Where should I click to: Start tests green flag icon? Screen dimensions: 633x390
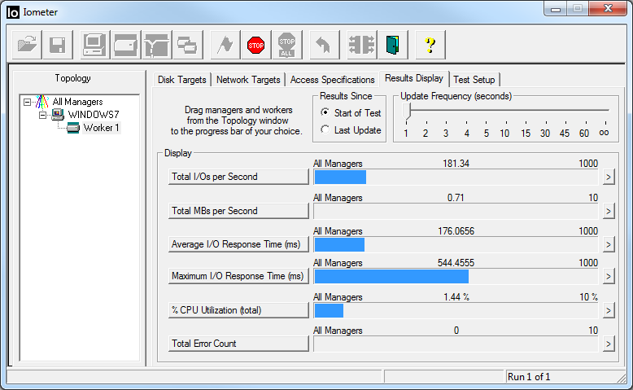click(x=225, y=45)
